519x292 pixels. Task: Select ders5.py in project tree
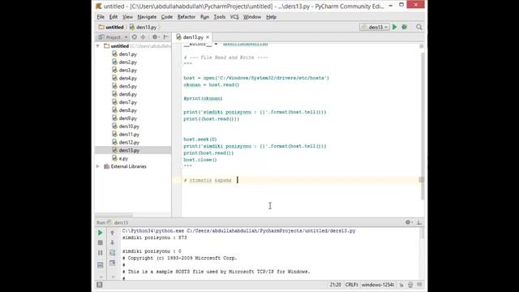[x=128, y=86]
